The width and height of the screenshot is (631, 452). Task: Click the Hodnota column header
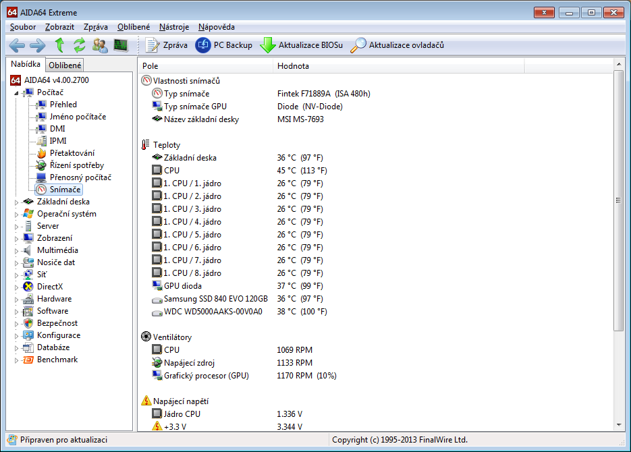click(399, 66)
